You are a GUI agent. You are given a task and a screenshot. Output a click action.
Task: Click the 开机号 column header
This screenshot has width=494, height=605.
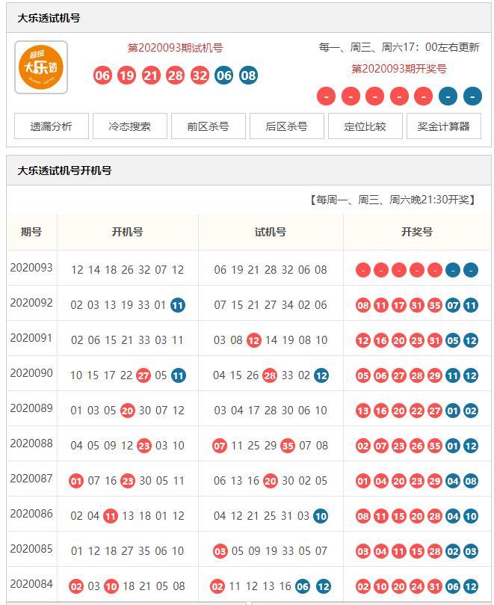[127, 232]
